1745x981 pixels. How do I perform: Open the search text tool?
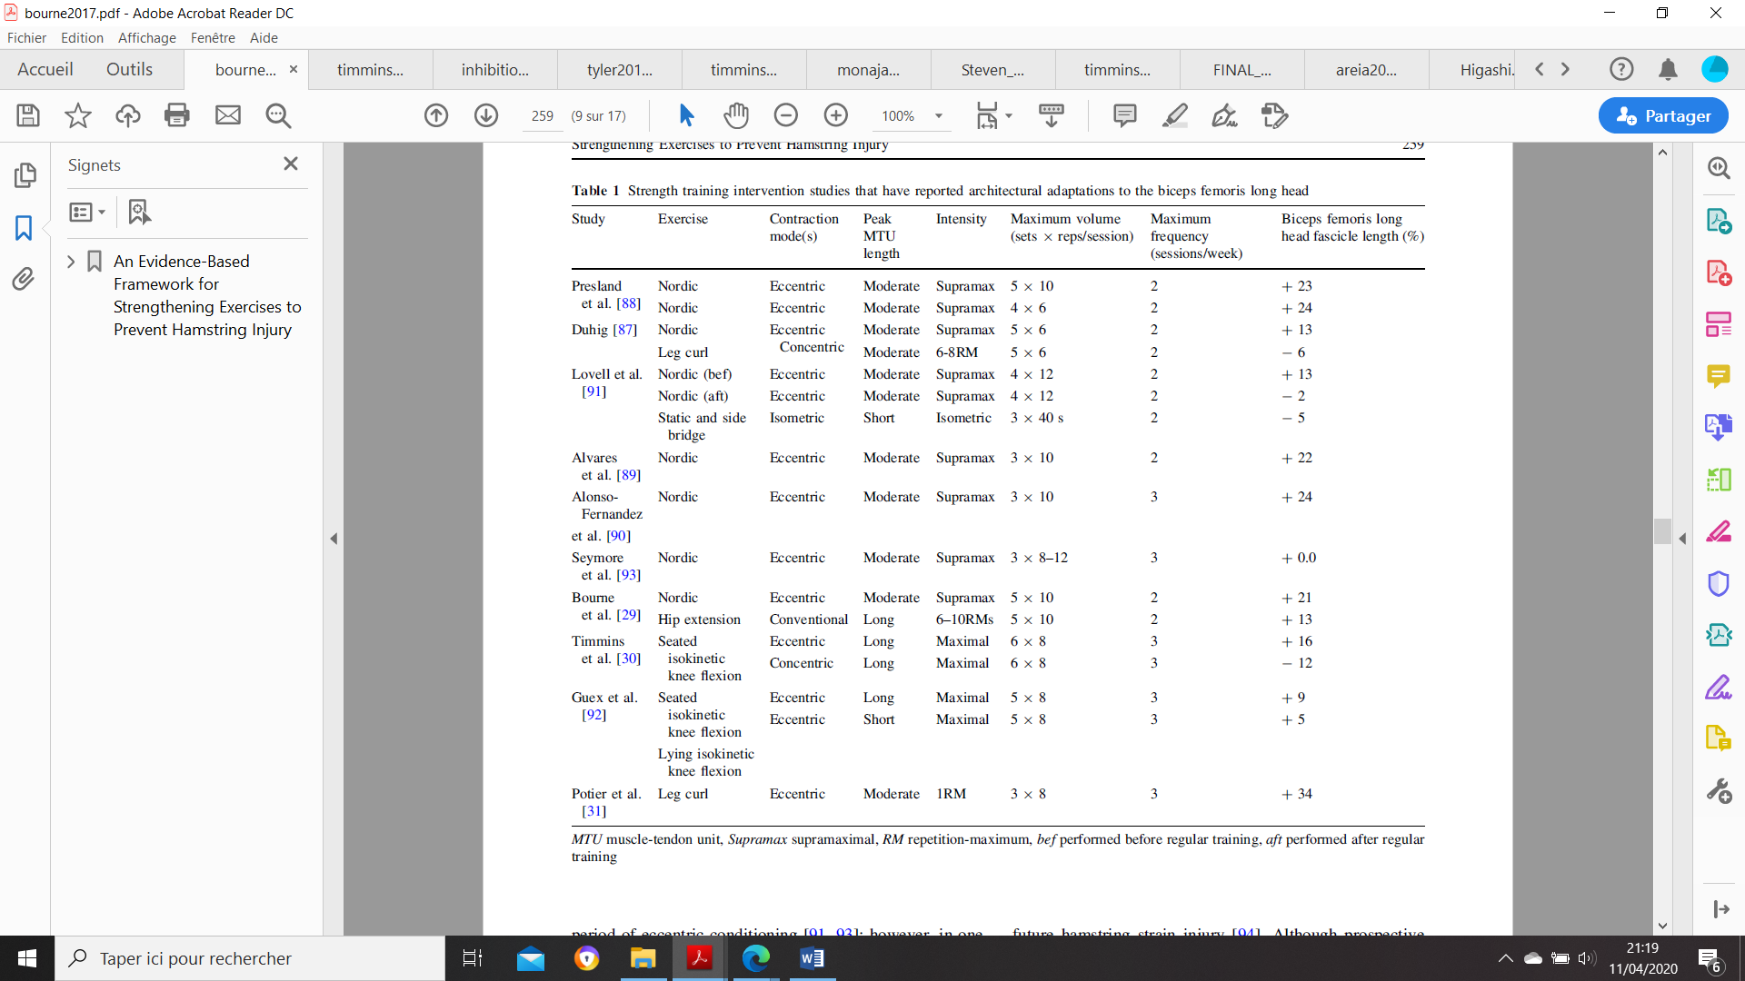coord(278,115)
